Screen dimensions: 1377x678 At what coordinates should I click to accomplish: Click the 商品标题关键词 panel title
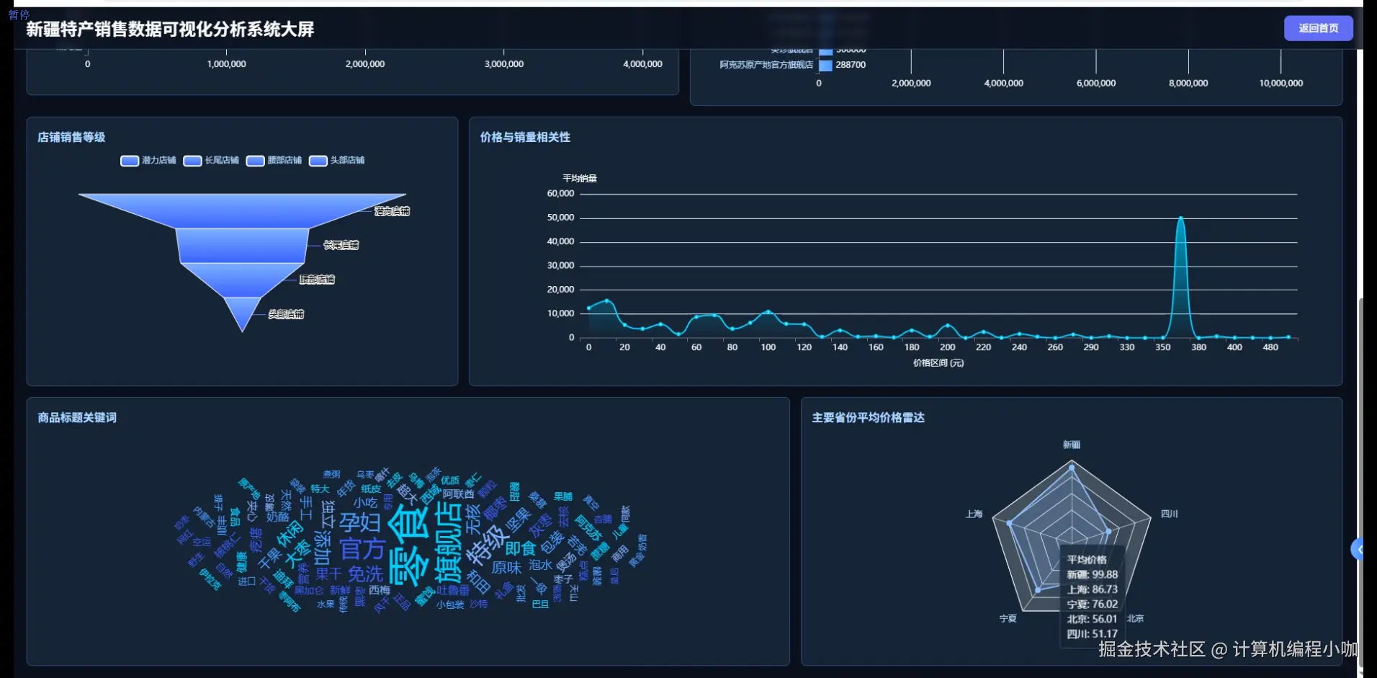tap(77, 417)
